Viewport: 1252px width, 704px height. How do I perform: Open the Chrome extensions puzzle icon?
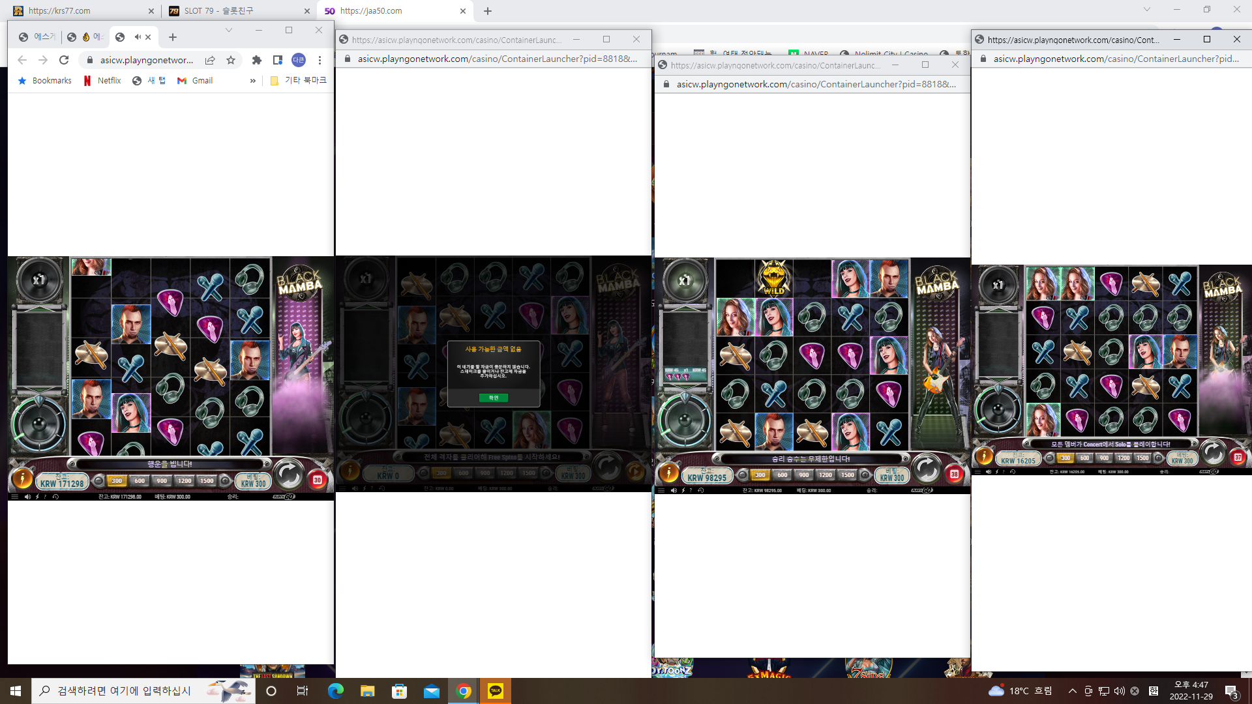click(x=257, y=60)
